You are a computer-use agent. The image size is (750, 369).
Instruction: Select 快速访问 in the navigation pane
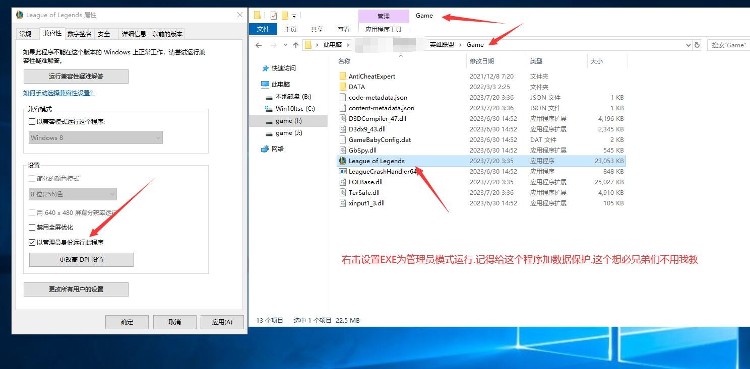click(284, 68)
